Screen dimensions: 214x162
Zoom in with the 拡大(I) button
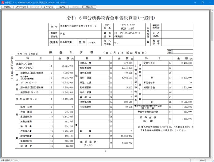click(x=63, y=6)
